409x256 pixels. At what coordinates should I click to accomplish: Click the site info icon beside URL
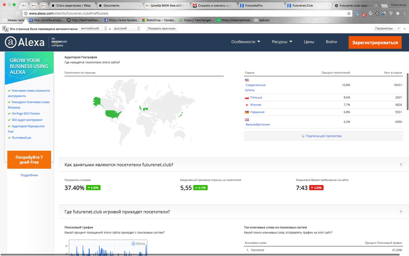pyautogui.click(x=26, y=13)
